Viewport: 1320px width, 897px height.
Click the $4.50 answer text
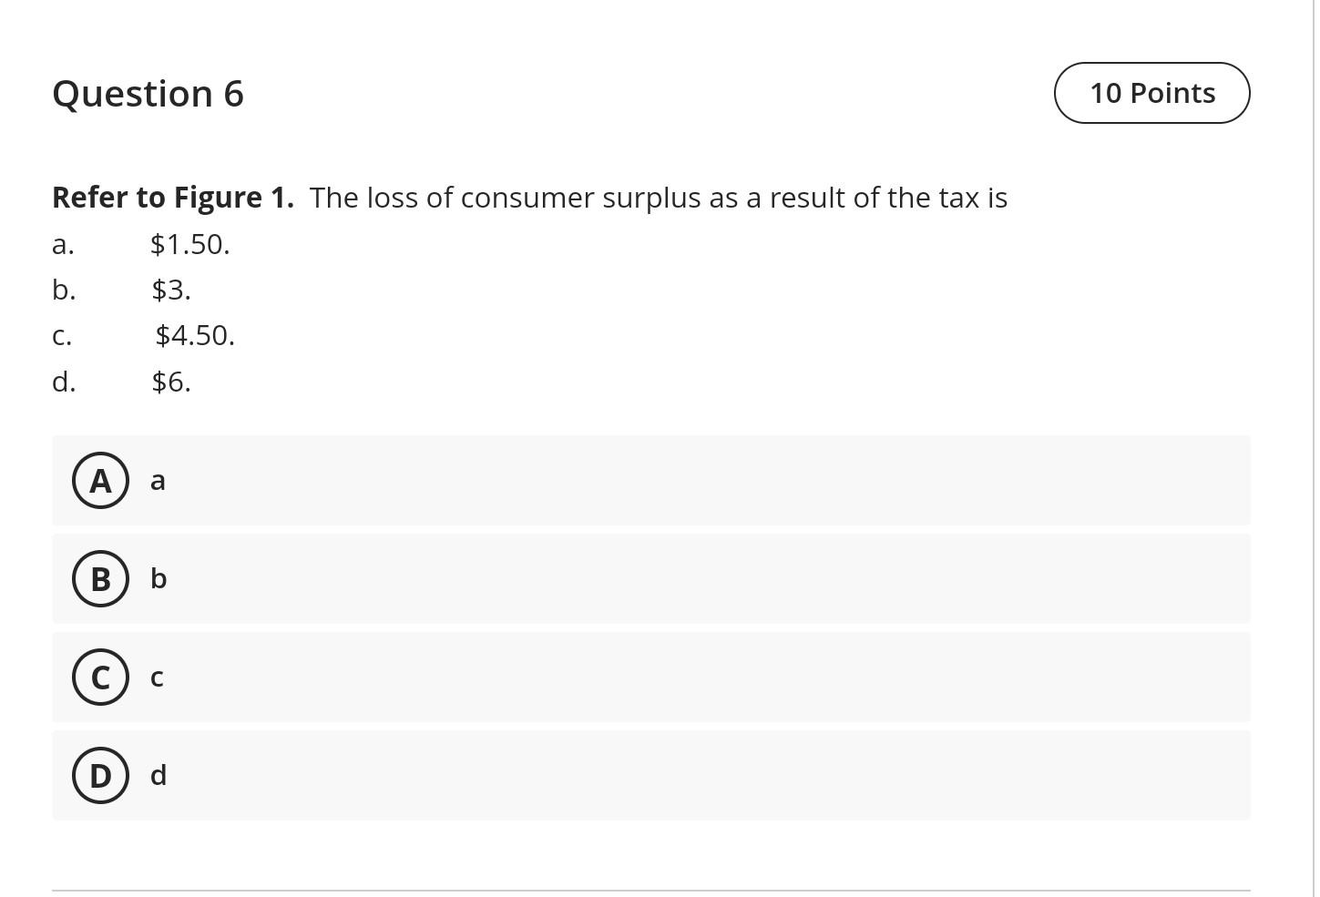tap(194, 335)
